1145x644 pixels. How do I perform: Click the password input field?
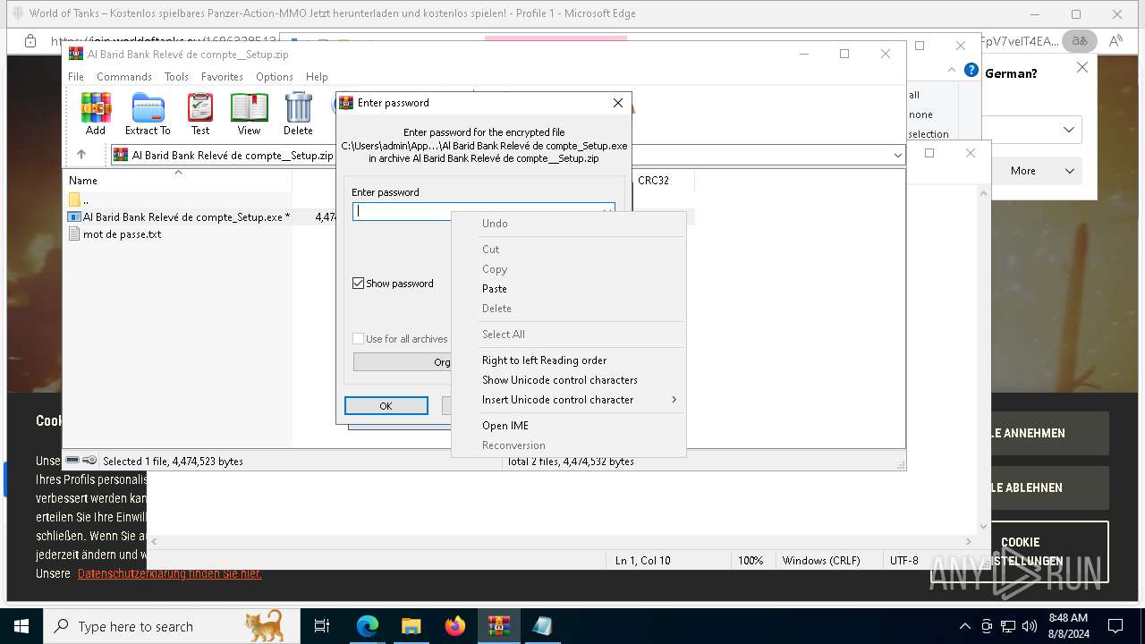[x=483, y=211]
